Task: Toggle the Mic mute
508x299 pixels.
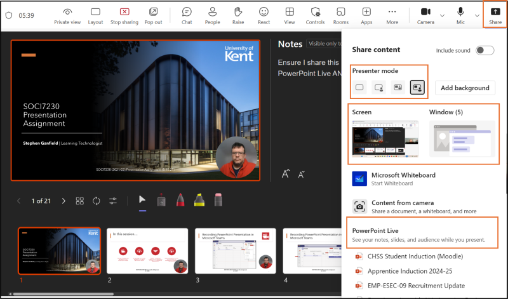Action: [460, 17]
